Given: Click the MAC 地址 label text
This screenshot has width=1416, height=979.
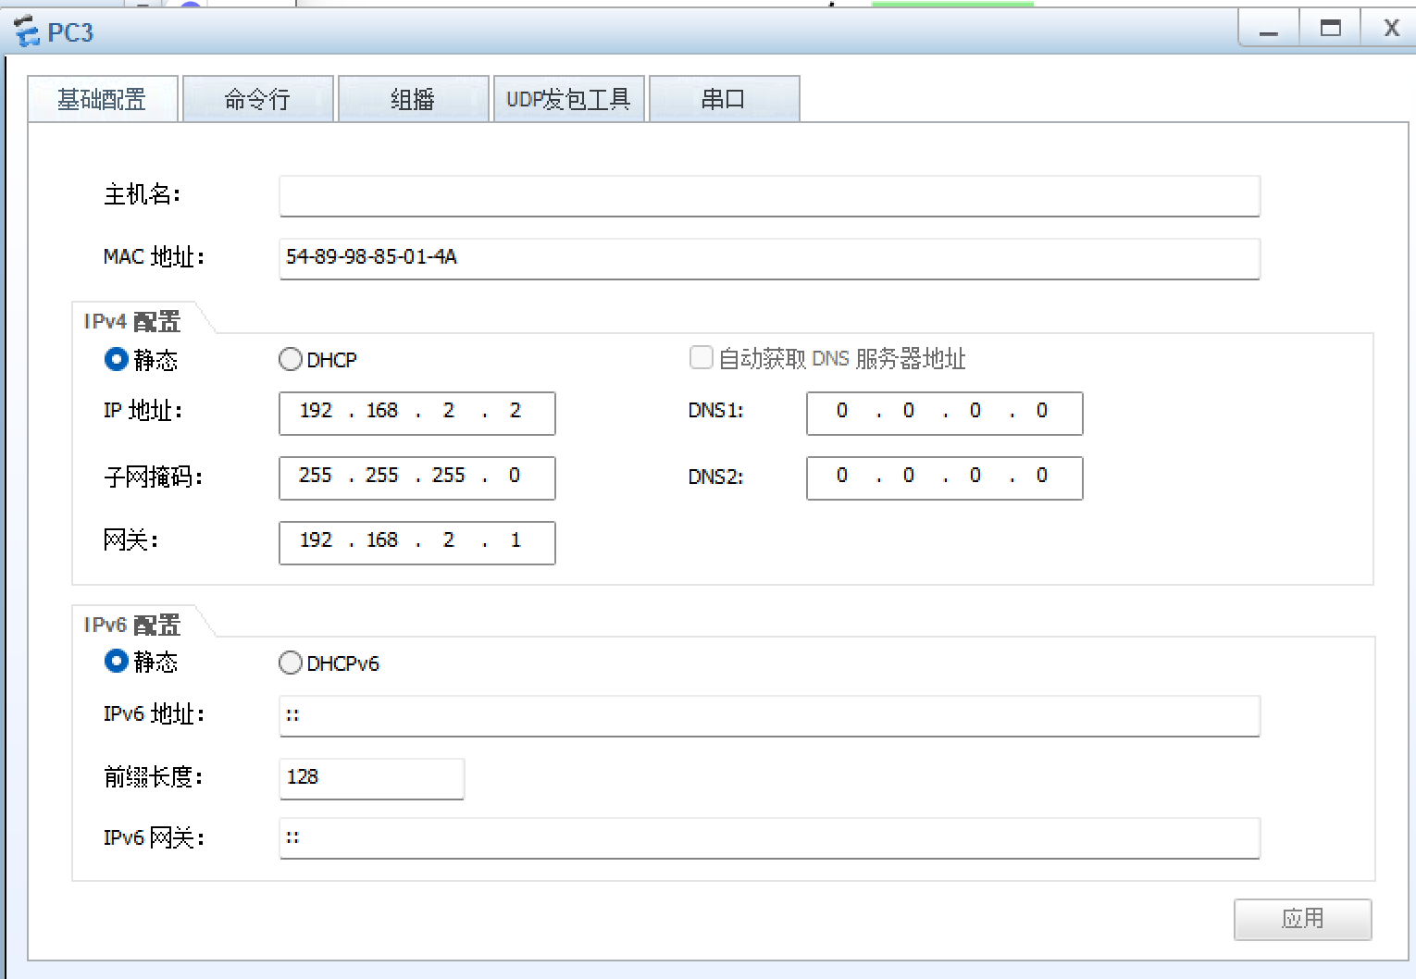Looking at the screenshot, I should 154,257.
